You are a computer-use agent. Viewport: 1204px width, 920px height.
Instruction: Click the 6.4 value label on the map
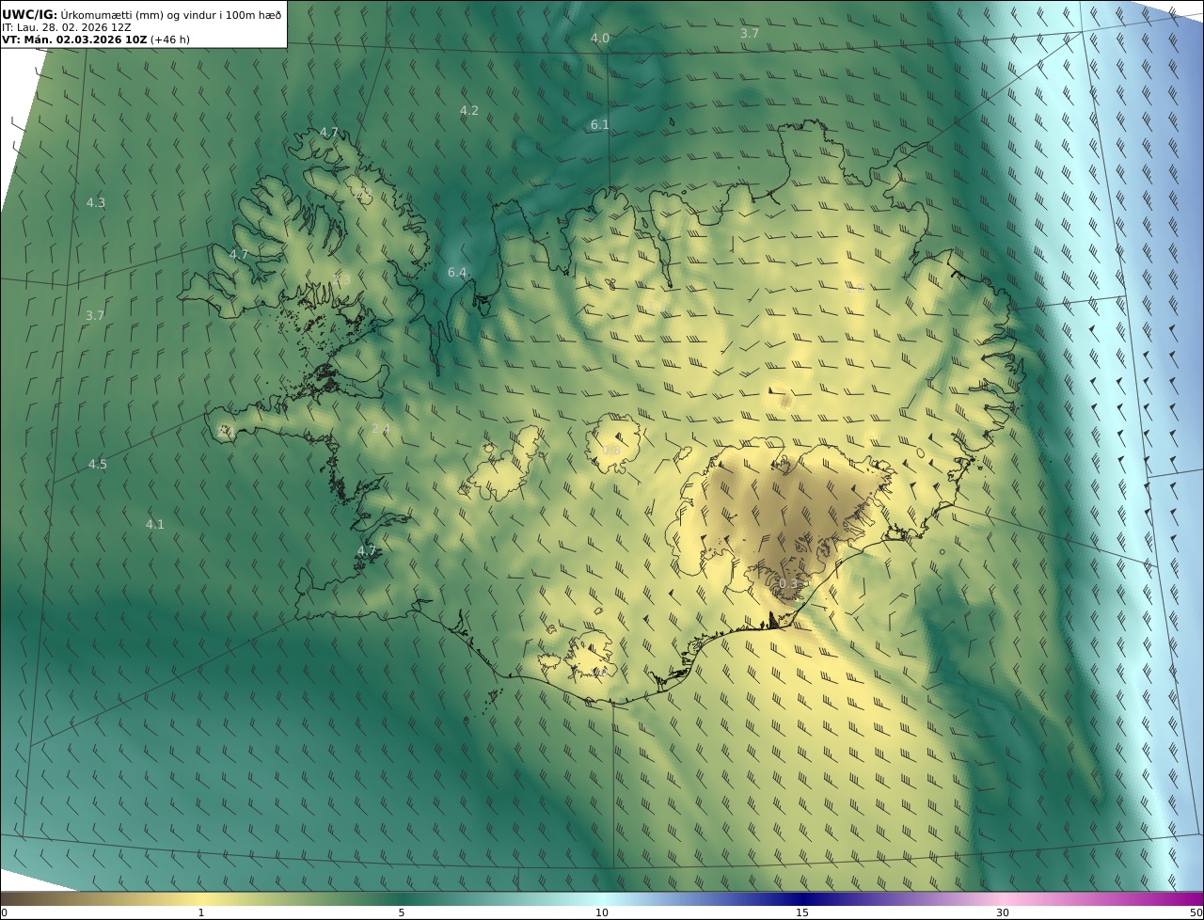click(457, 272)
